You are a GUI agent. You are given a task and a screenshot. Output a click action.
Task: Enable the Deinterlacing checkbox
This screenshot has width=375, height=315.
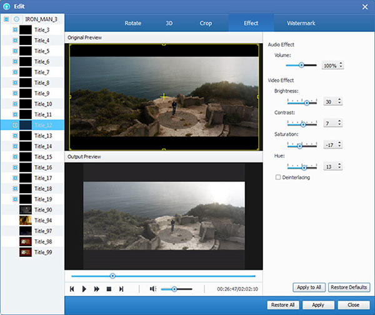tap(278, 177)
